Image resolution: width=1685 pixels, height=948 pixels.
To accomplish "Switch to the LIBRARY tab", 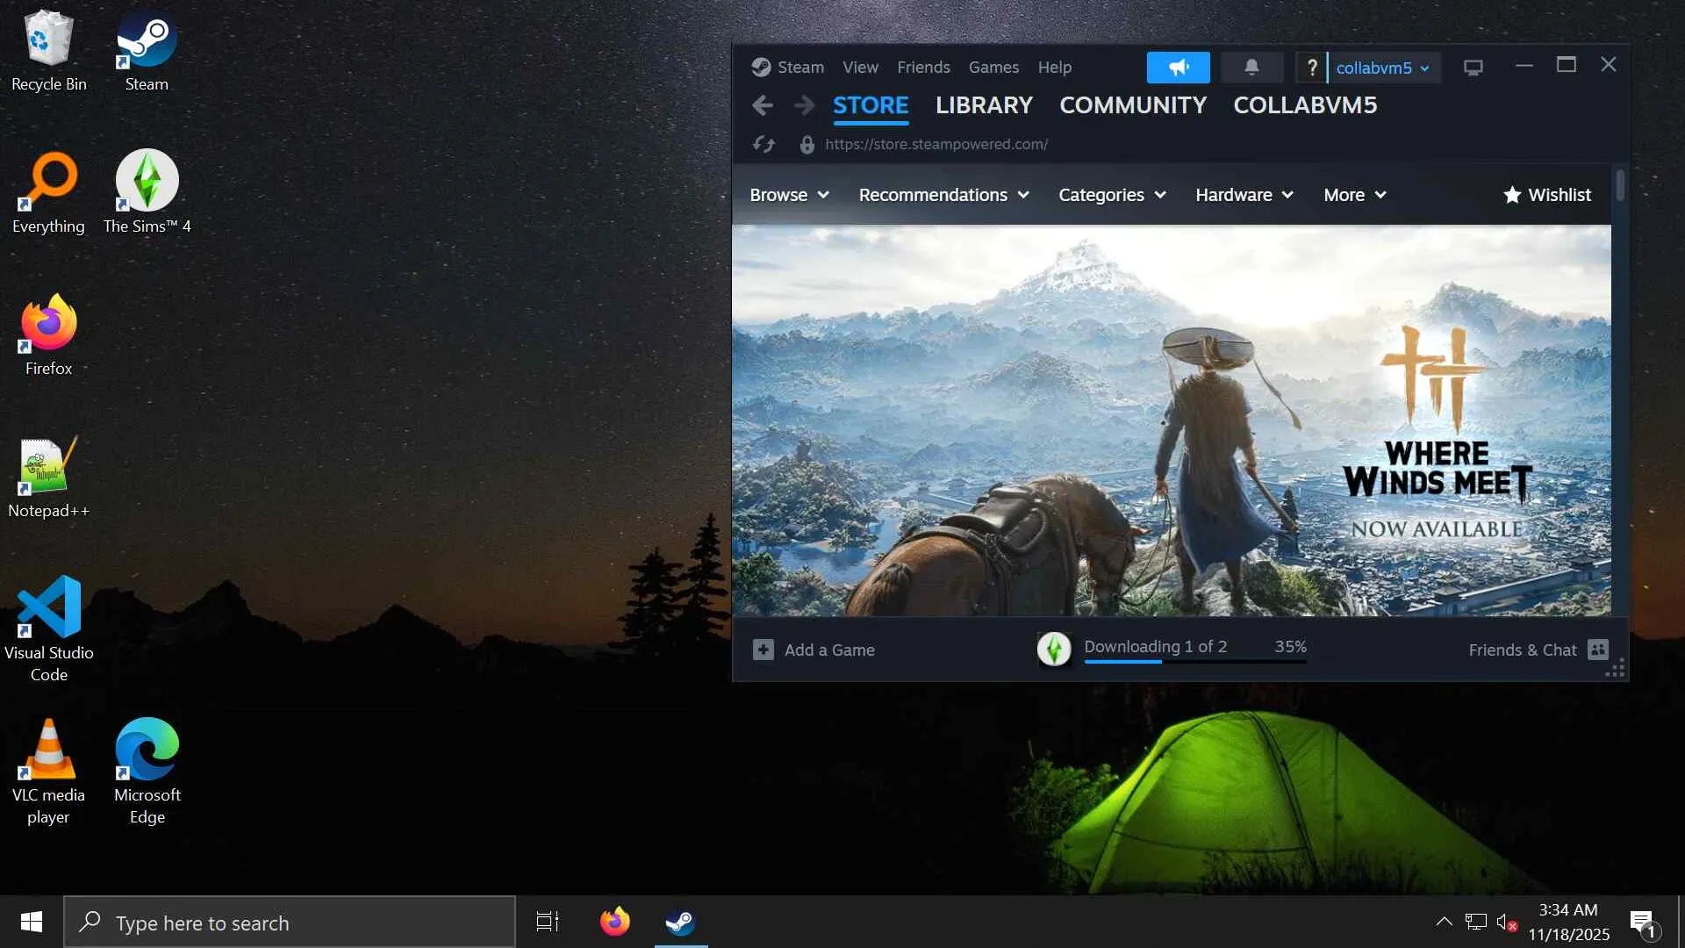I will (x=983, y=105).
